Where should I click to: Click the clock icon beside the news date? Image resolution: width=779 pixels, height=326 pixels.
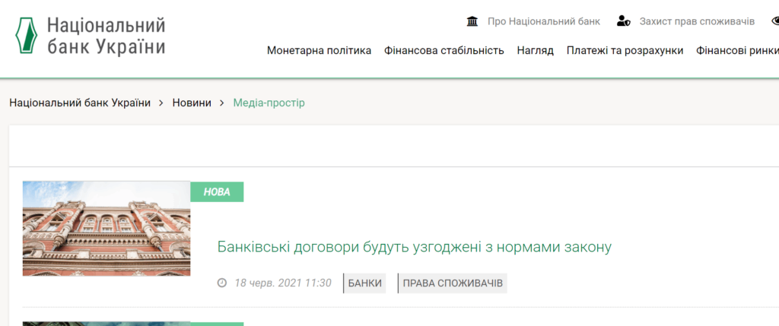coord(222,283)
